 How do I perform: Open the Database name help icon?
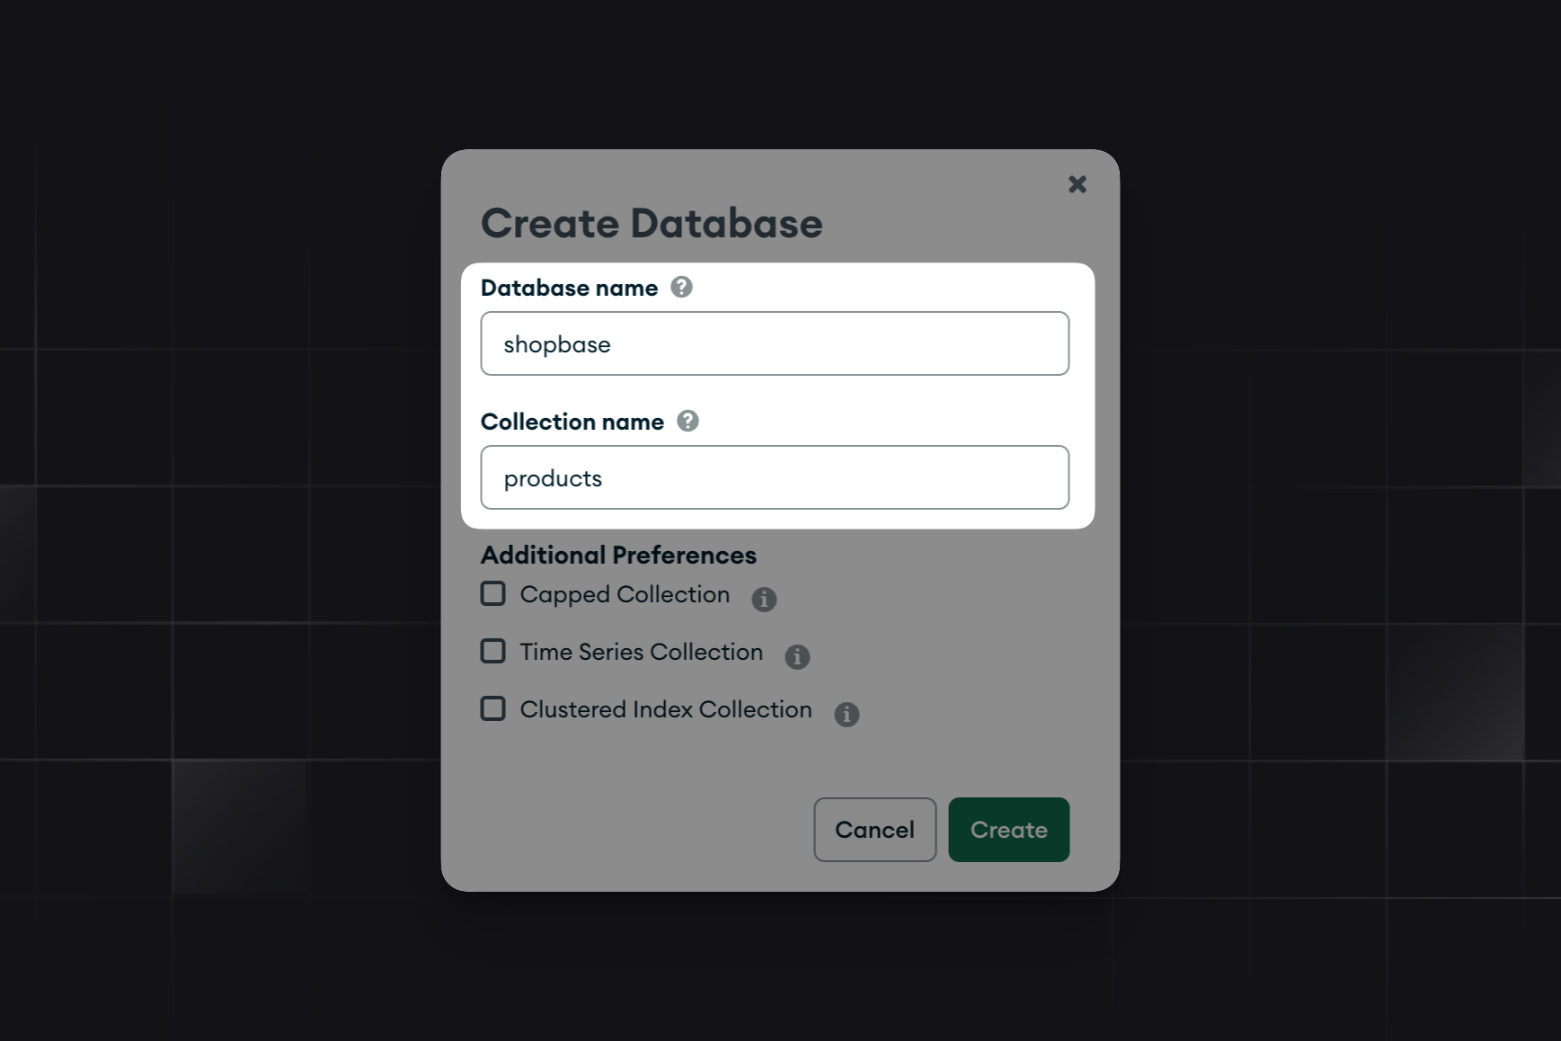pyautogui.click(x=681, y=287)
